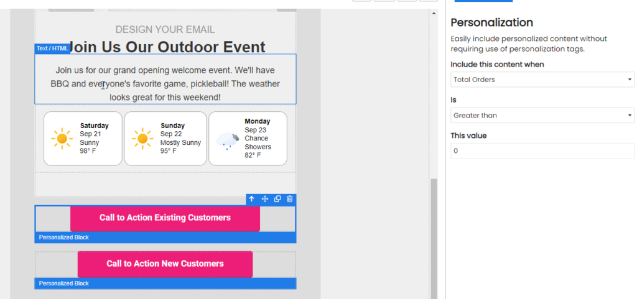This screenshot has height=299, width=637.
Task: Delete the selected block with trash icon
Action: [290, 199]
